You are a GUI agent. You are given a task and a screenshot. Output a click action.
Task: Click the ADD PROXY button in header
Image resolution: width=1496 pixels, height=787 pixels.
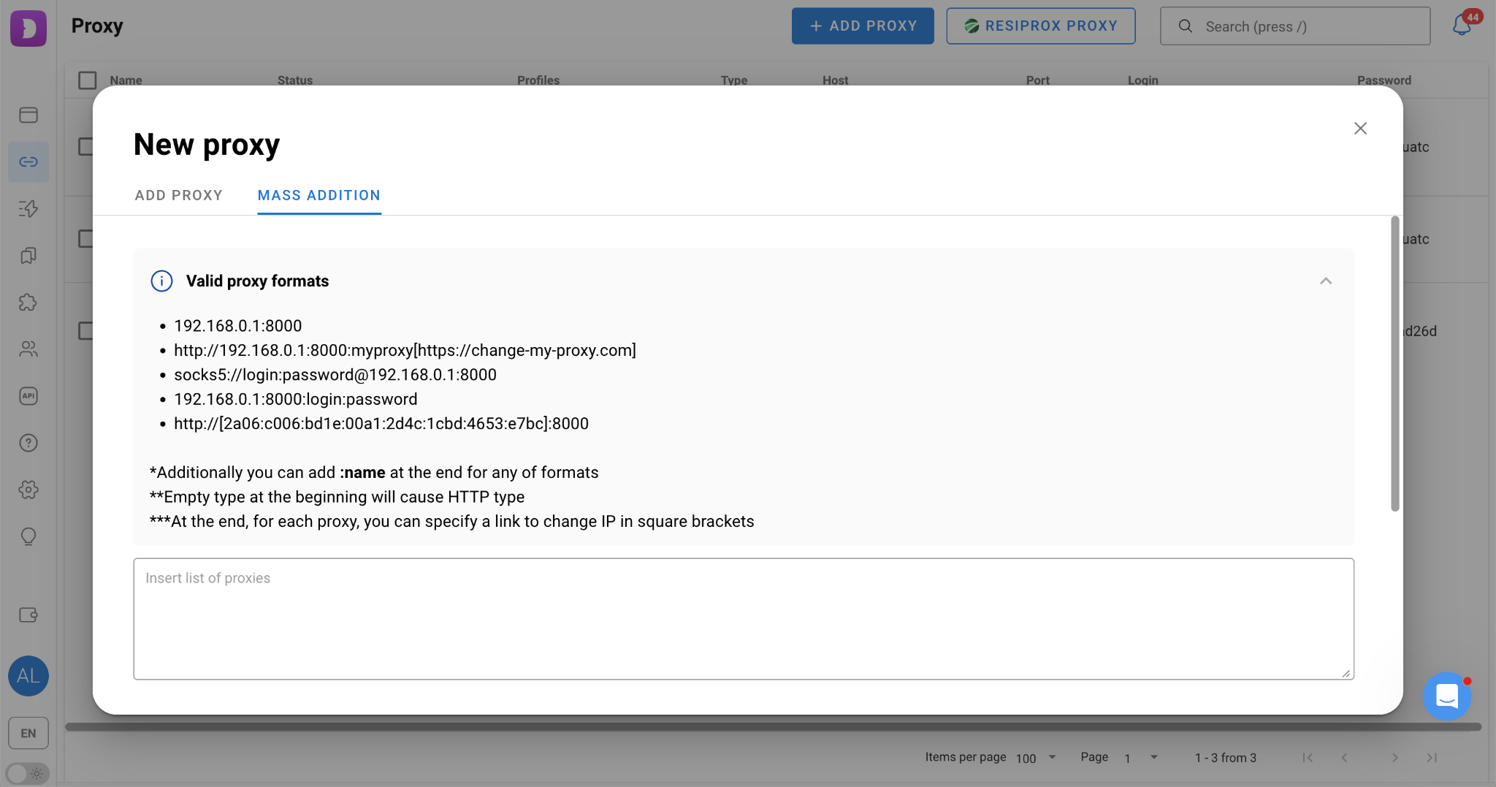863,26
